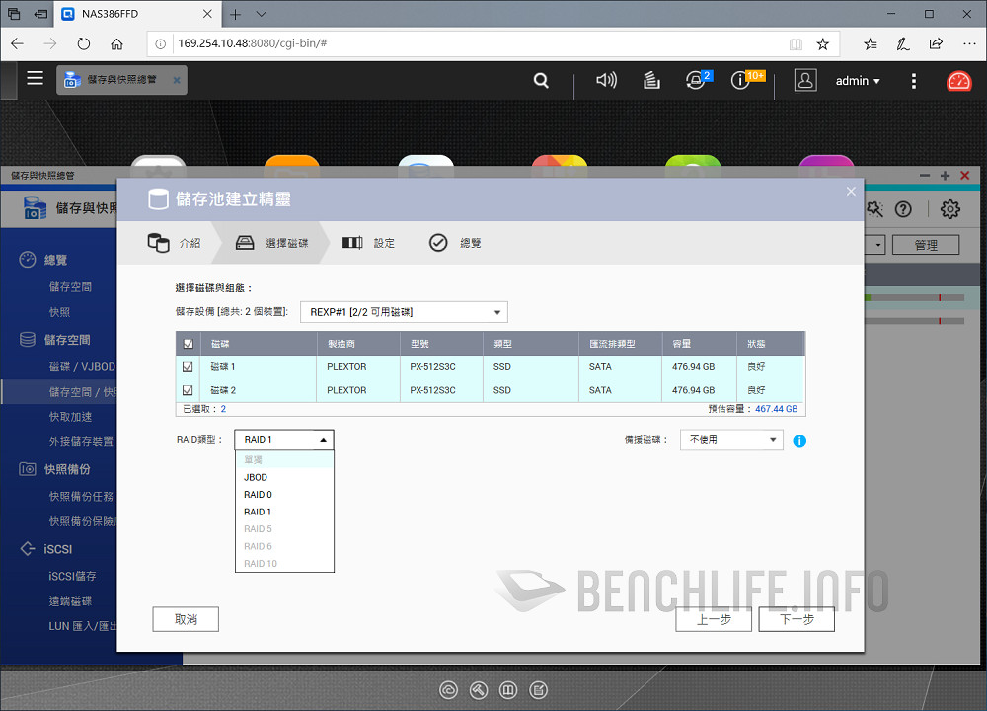Open storage manager settings gear icon

point(949,209)
